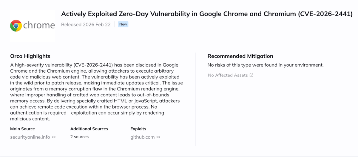
Task: Open the No Affected Assets link
Action: [x=228, y=75]
